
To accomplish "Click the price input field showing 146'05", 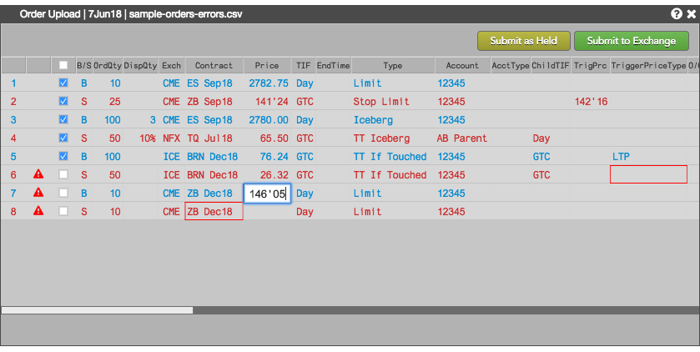I will [x=267, y=194].
